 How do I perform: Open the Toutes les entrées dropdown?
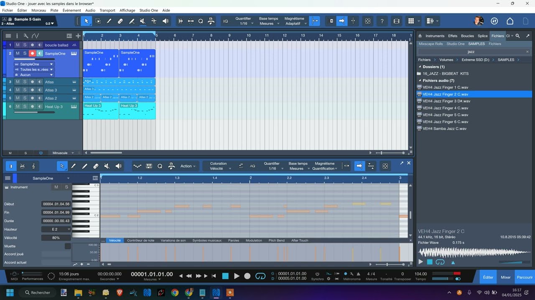pos(35,70)
